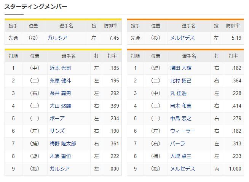Select player link 糸井 嘉男
Screen dimensions: 249x182
tap(60, 93)
